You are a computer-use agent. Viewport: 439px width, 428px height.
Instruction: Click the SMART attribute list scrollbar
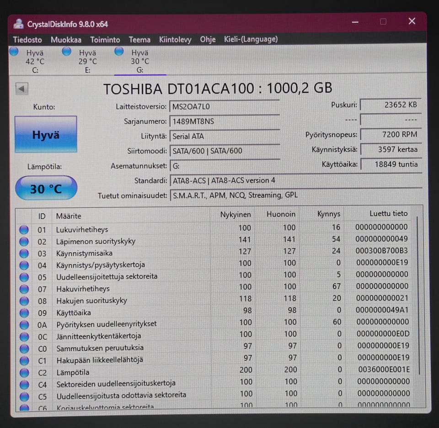(418, 297)
